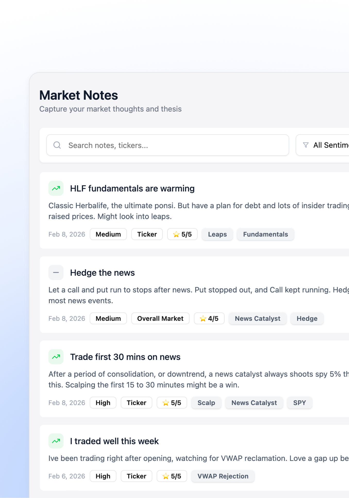Click the Medium priority badge on HLF note
Viewport: 349px width, 498px height.
pos(108,234)
